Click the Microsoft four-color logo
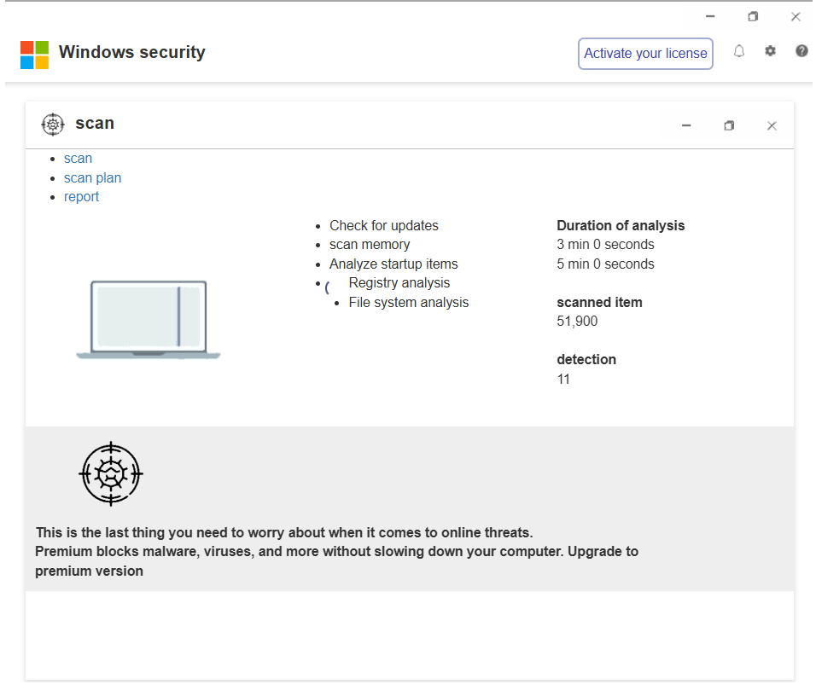Image resolution: width=816 pixels, height=696 pixels. coord(35,55)
